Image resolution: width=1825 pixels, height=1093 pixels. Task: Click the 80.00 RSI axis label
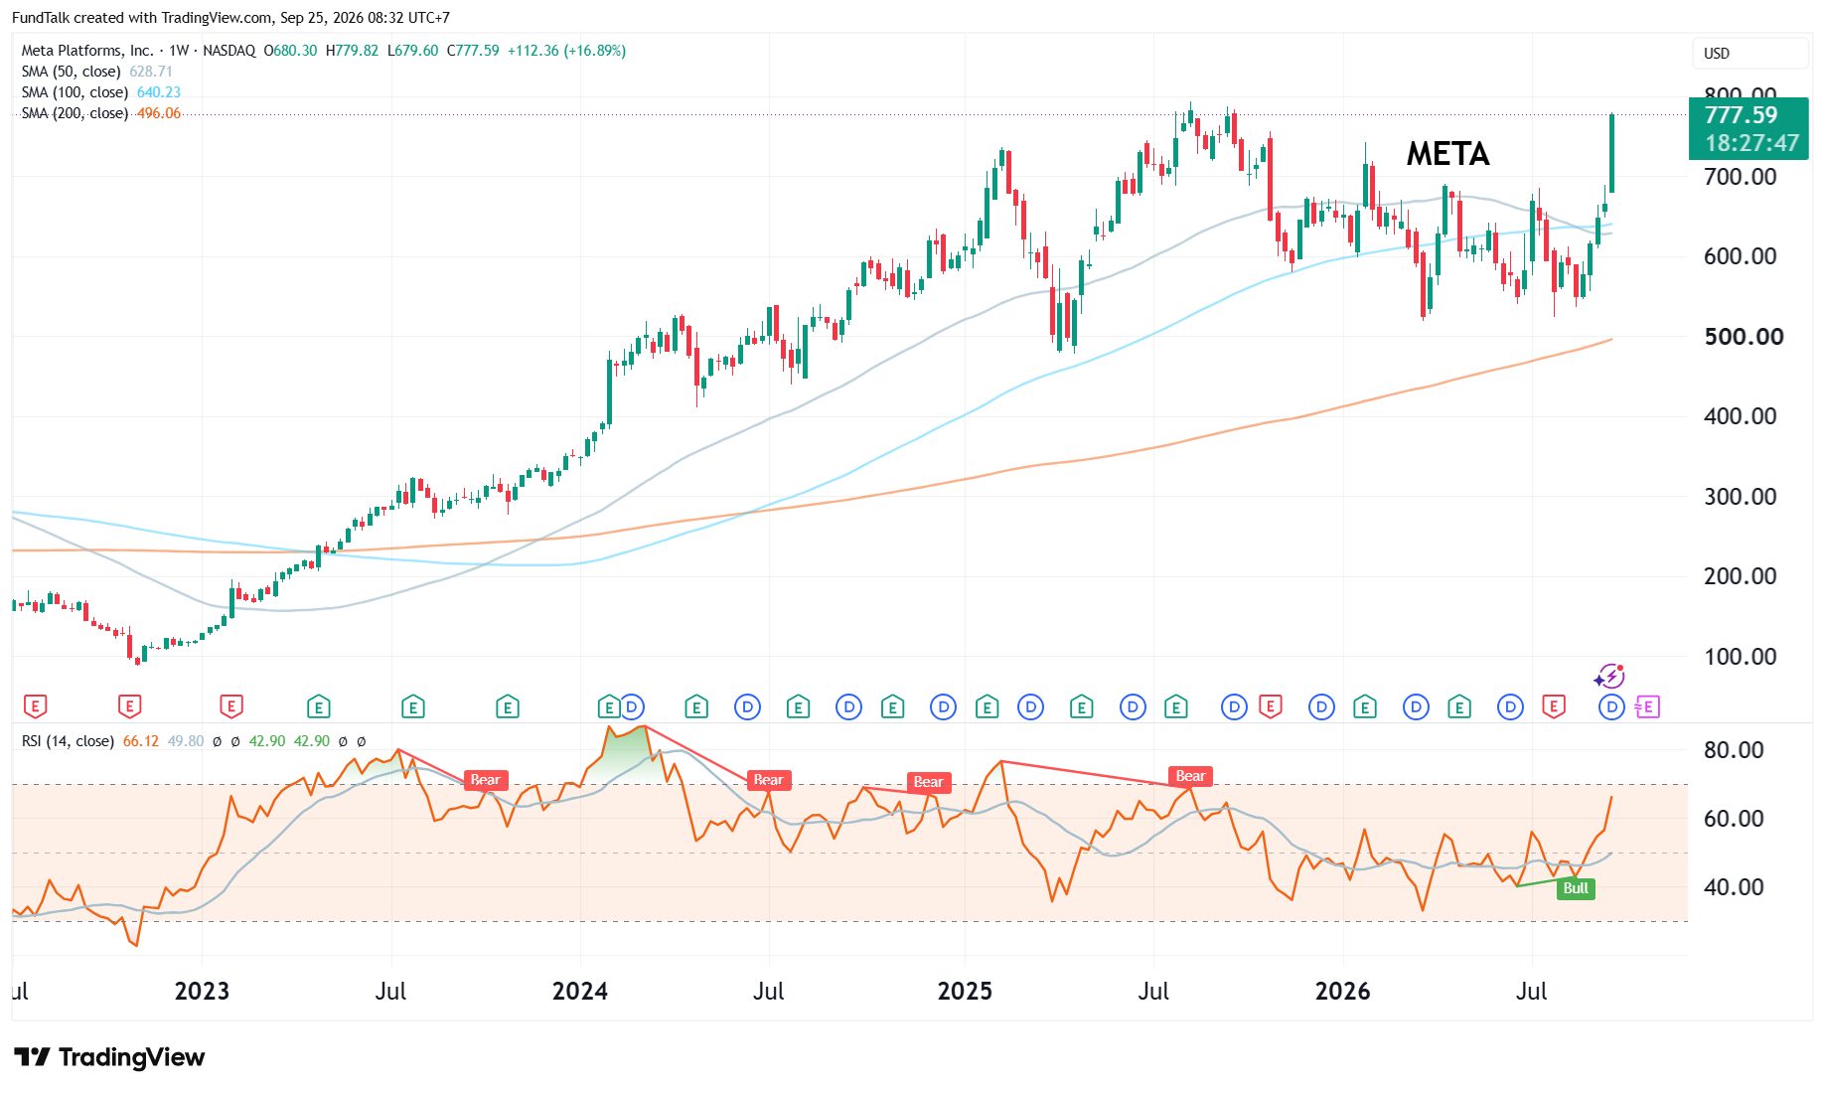(1735, 750)
